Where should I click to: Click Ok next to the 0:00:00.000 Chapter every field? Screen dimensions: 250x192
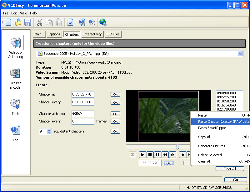[115, 102]
